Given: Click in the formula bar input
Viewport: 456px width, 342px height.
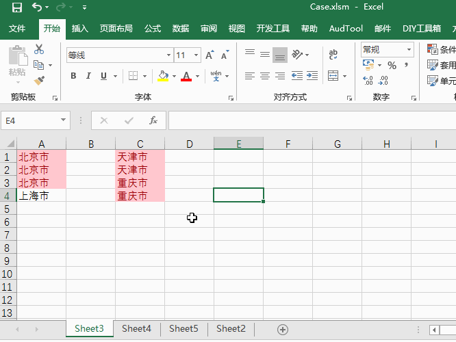Looking at the screenshot, I should (312, 120).
